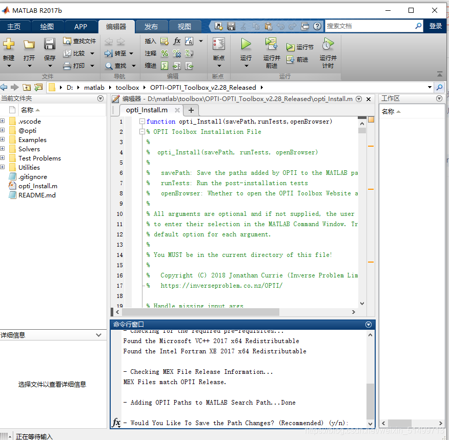
Task: Open the address bar path history dropdown
Action: tap(430, 87)
